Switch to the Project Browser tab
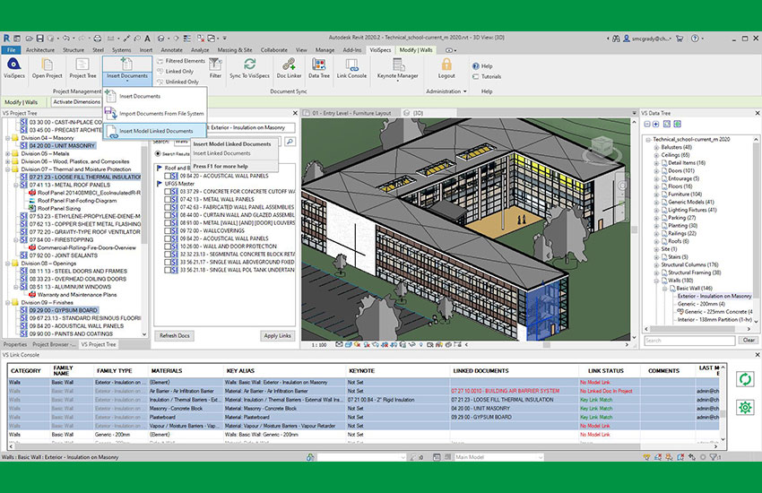 (54, 344)
